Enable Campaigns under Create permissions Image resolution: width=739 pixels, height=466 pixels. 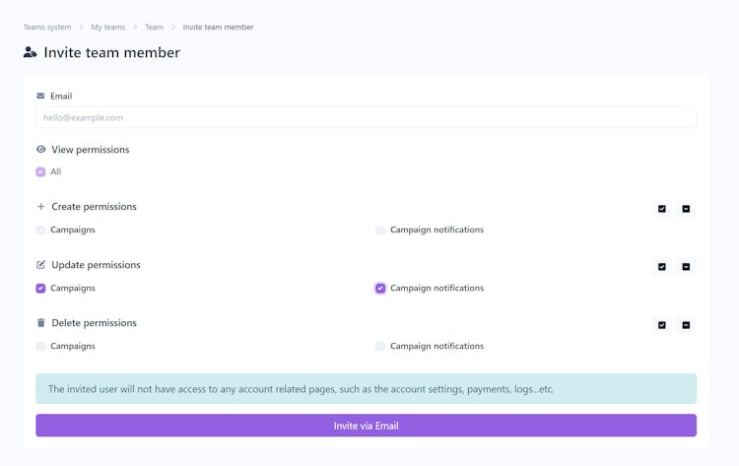[x=40, y=230]
